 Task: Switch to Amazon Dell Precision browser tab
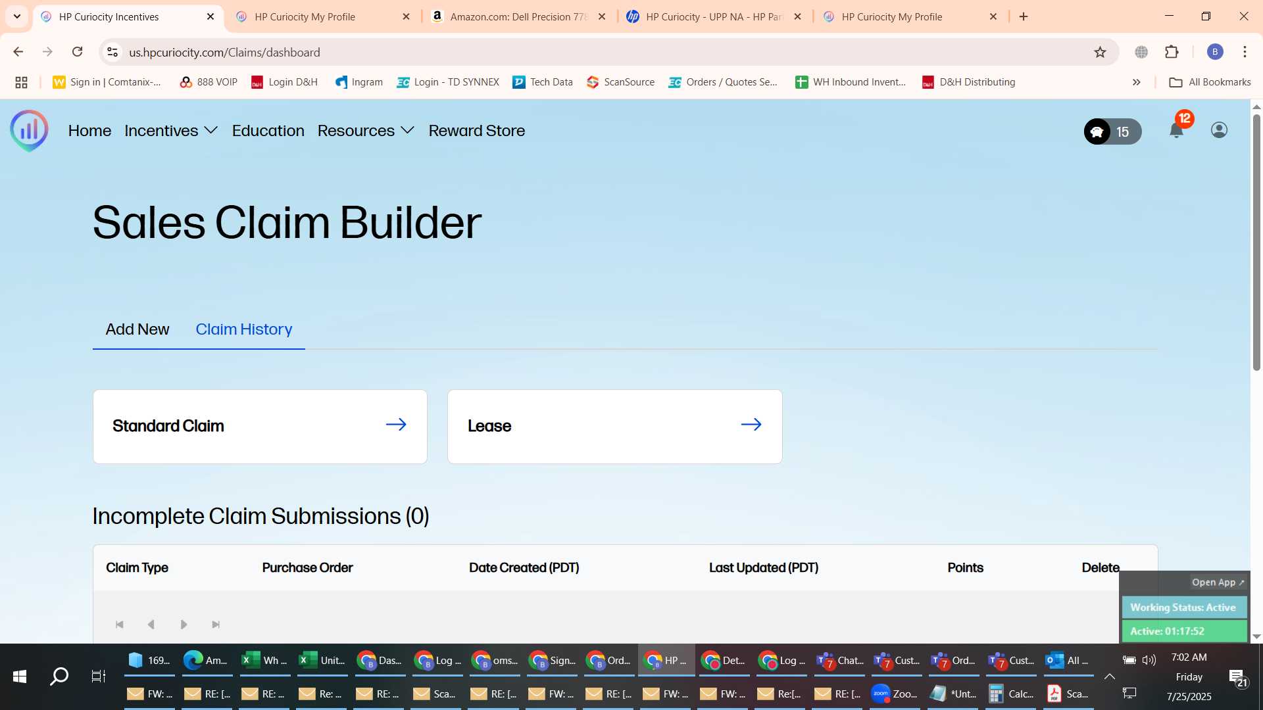coord(518,16)
